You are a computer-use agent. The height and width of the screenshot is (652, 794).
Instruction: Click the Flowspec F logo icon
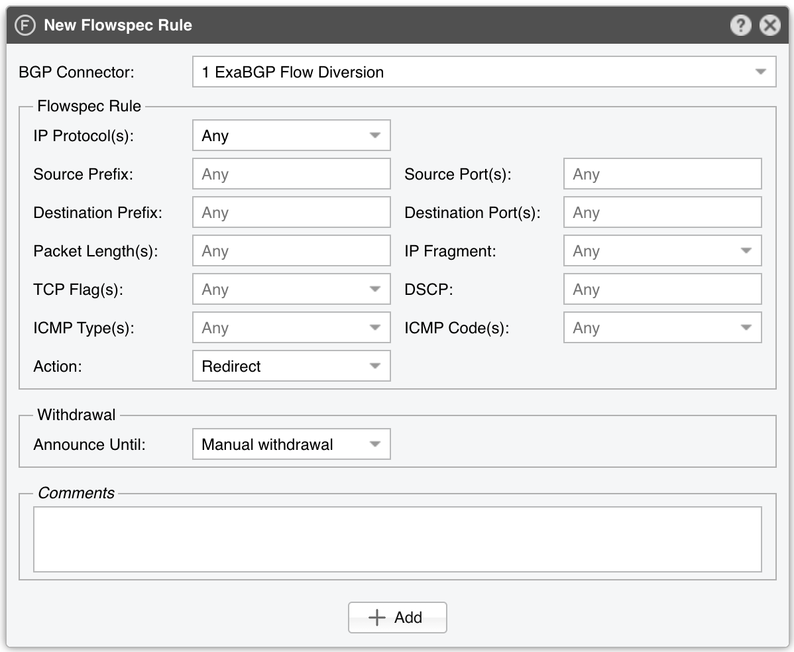tap(25, 25)
